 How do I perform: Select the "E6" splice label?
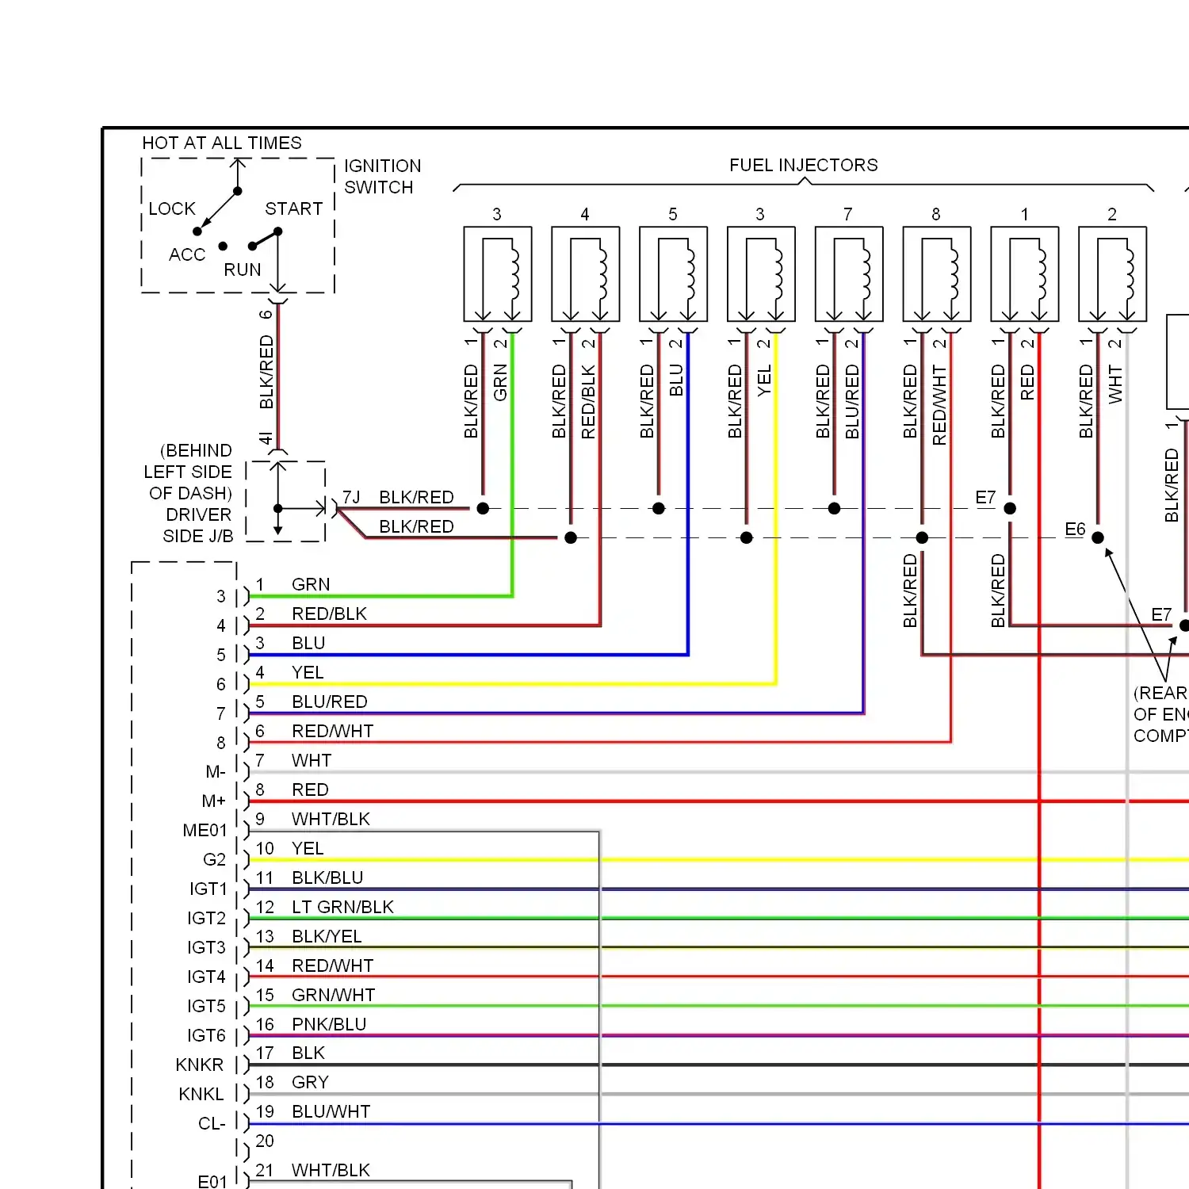pyautogui.click(x=1075, y=529)
